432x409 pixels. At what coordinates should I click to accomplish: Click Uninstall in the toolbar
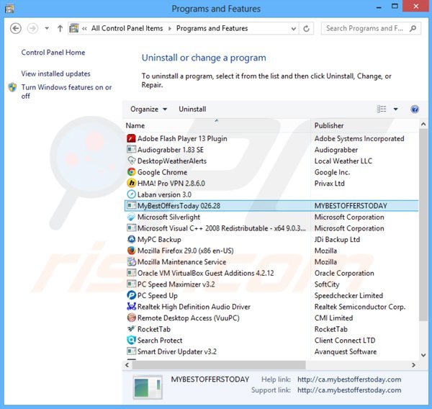[x=192, y=109]
